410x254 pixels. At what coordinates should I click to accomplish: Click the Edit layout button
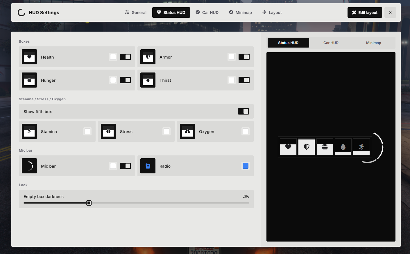coord(365,12)
